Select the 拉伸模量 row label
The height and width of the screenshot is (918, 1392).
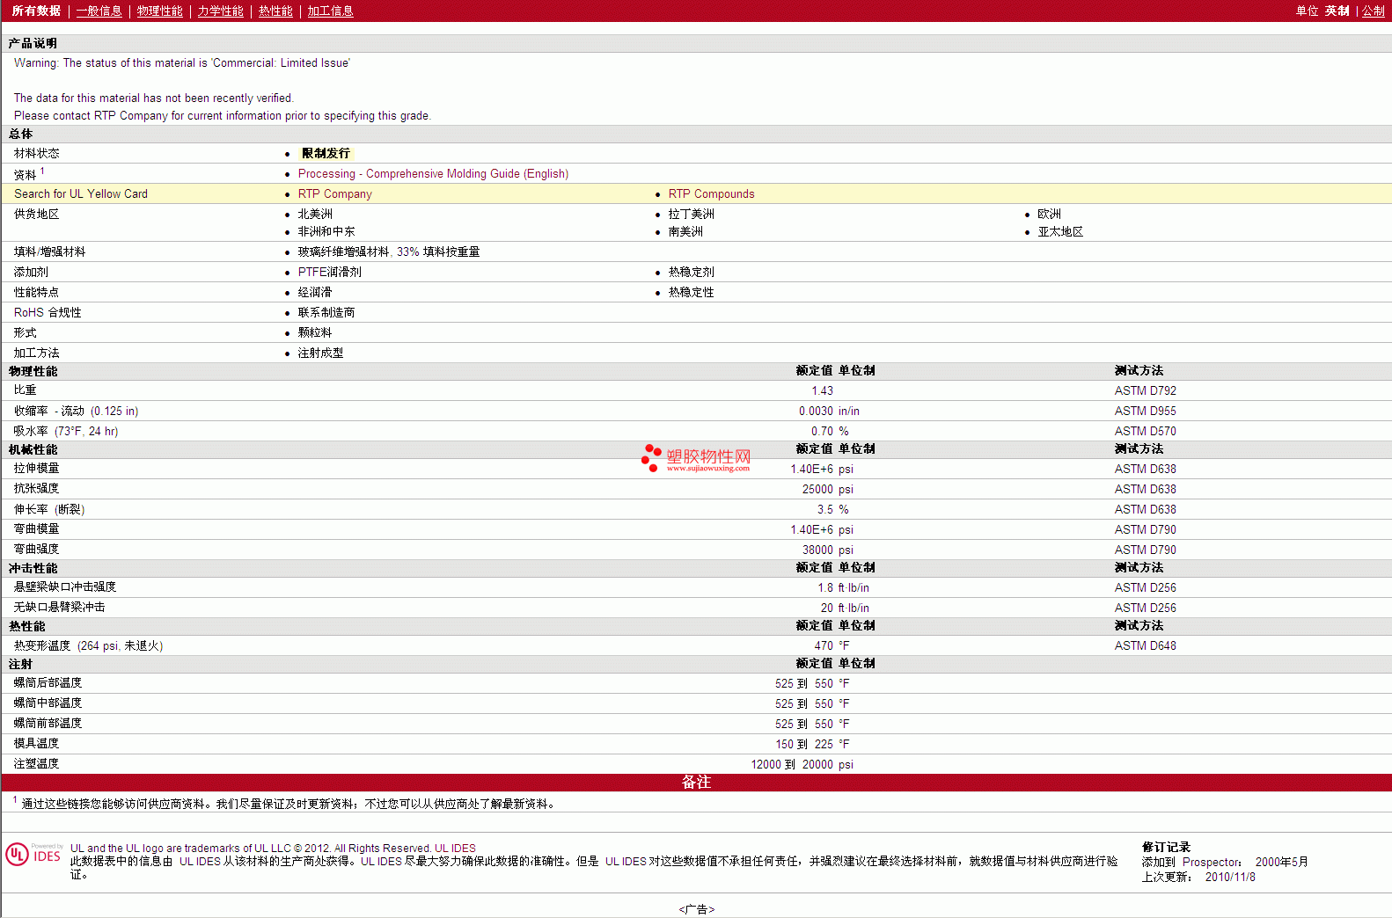click(x=37, y=469)
